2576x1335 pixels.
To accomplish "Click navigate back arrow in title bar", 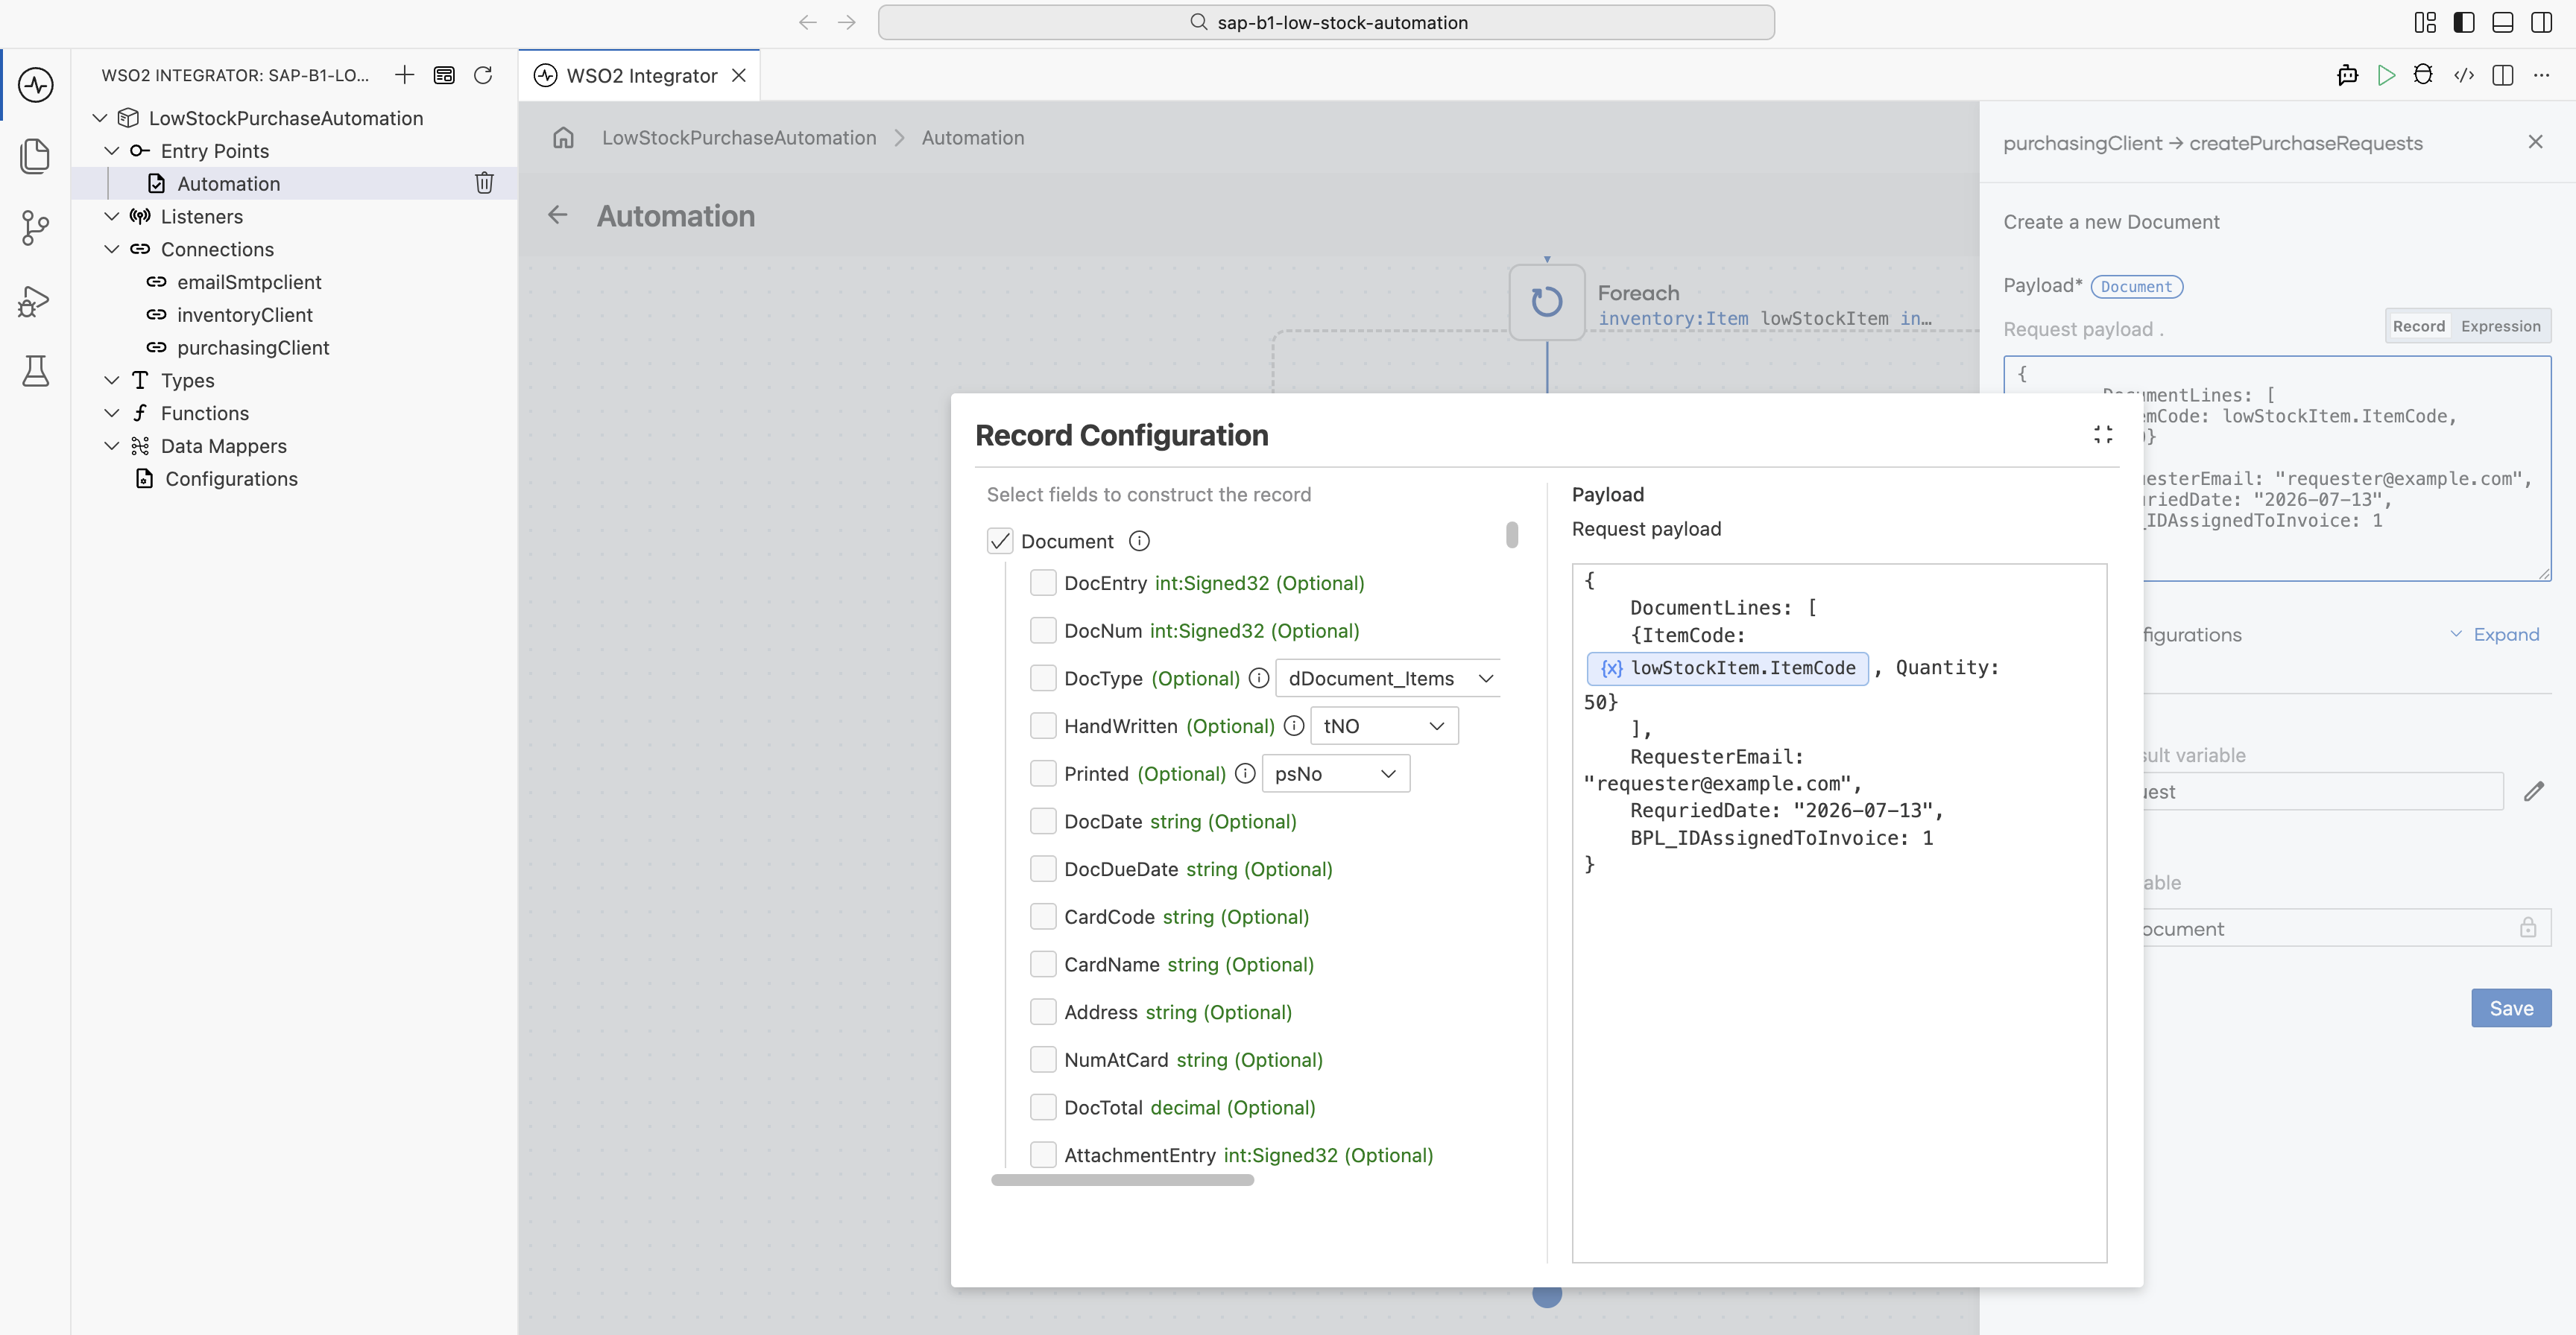I will tap(808, 22).
